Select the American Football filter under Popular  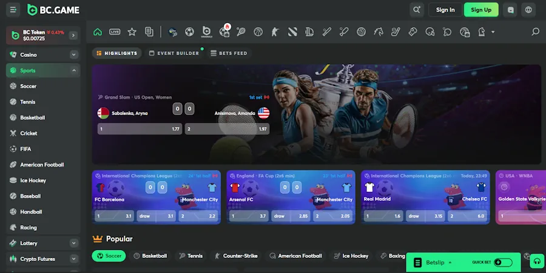pyautogui.click(x=295, y=255)
